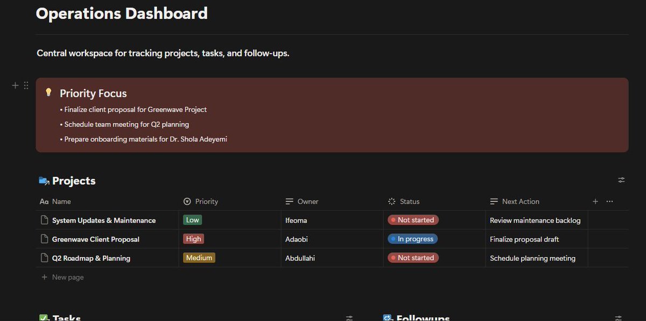The image size is (646, 321).
Task: Click the folder icon next to the Projects heading
Action: (44, 181)
